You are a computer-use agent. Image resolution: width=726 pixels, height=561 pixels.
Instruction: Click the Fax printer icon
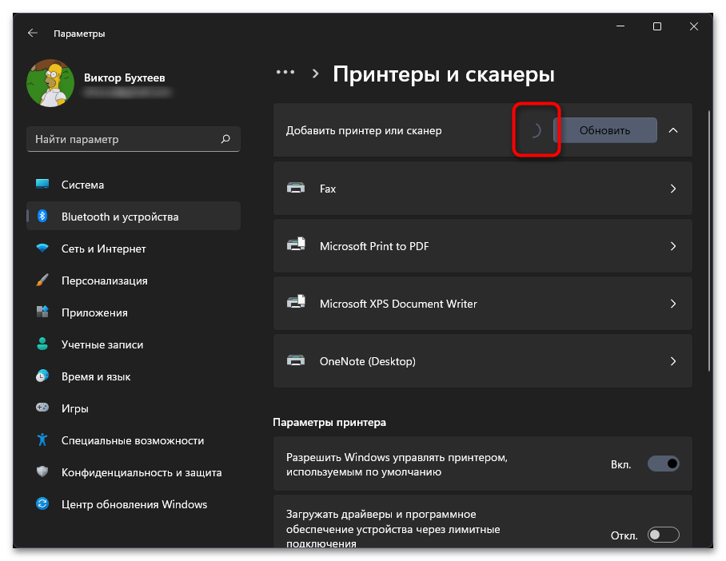(296, 188)
